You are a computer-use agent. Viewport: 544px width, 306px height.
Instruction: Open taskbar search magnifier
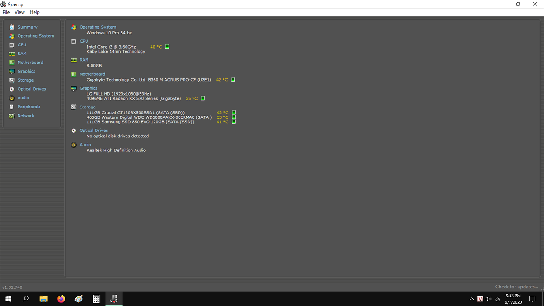26,299
